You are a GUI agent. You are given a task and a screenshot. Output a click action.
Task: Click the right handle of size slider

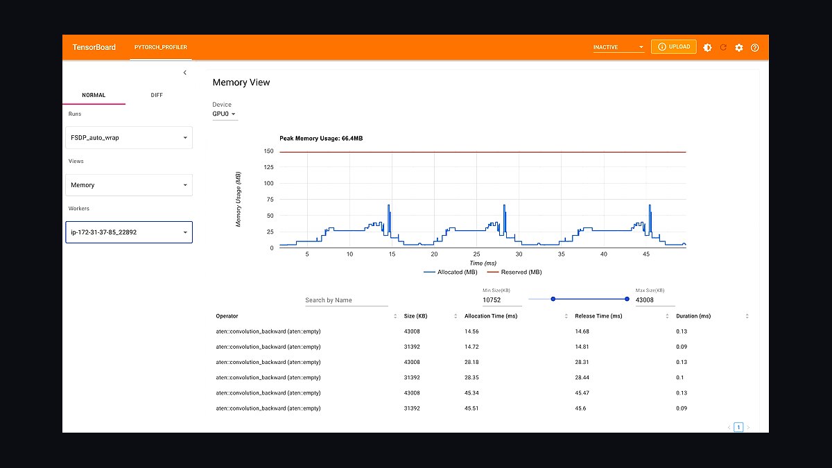627,299
